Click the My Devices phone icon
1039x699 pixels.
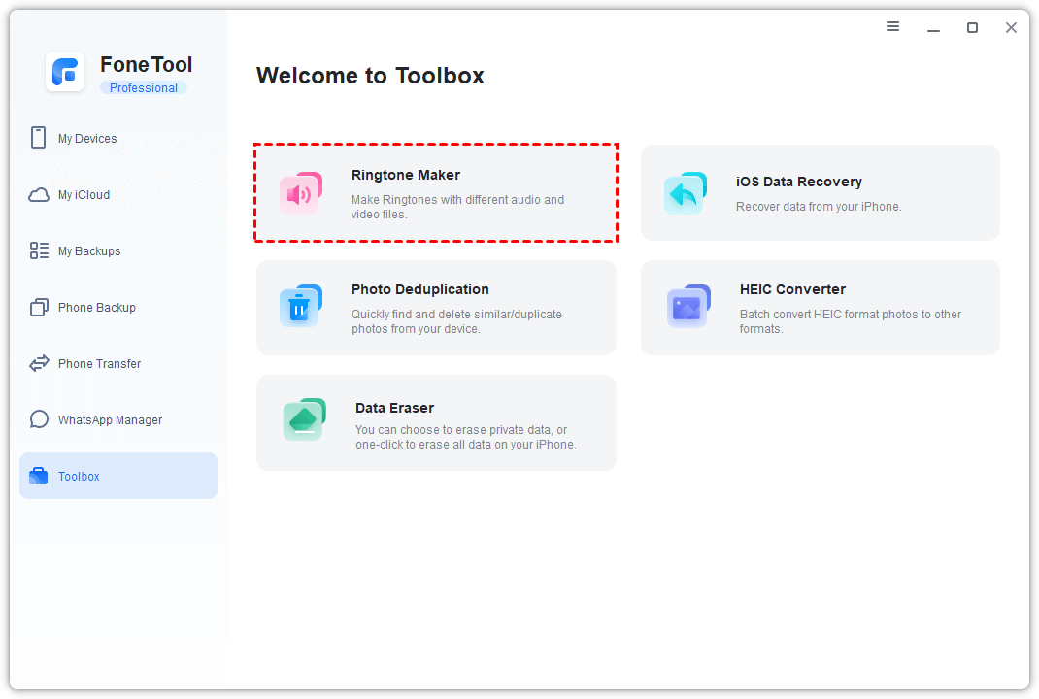click(x=39, y=138)
